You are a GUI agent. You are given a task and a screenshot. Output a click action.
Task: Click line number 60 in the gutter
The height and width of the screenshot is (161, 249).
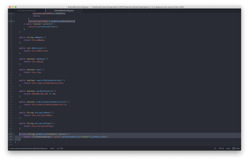(x=11, y=21)
